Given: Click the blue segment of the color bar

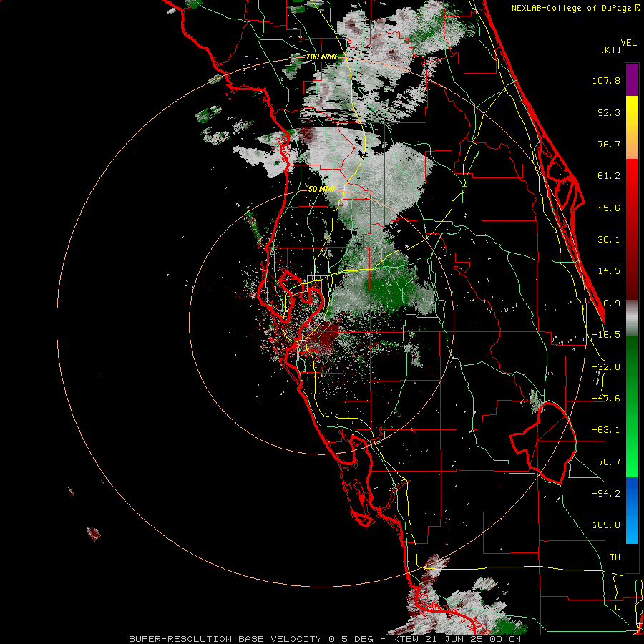Looking at the screenshot, I should point(632,510).
